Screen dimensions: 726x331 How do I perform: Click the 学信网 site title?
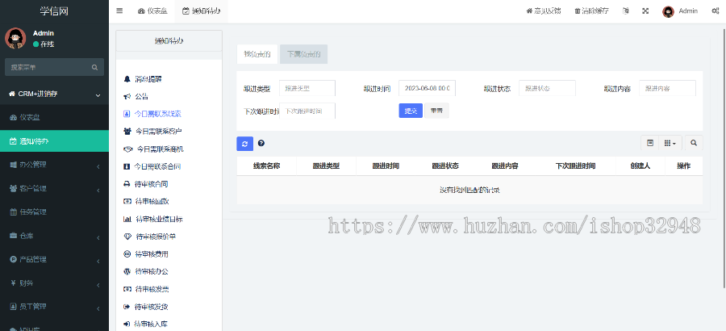coord(54,11)
